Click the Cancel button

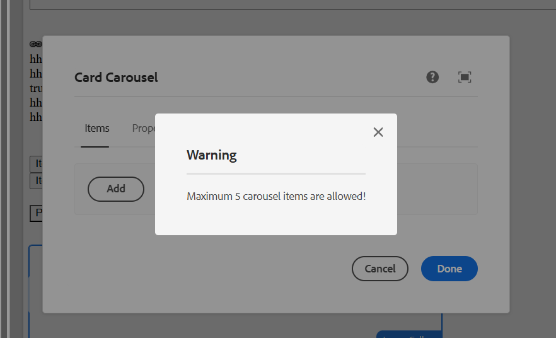pyautogui.click(x=380, y=269)
